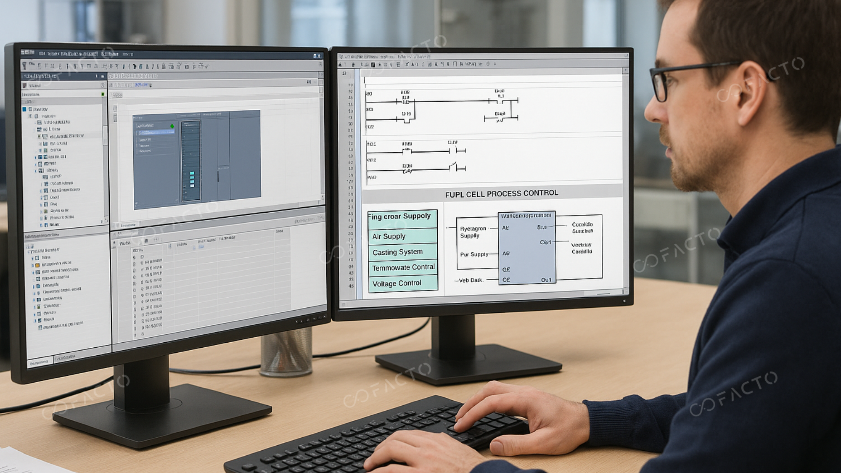The height and width of the screenshot is (473, 841).
Task: Click the blue underlined link in editor header
Action: point(142,85)
